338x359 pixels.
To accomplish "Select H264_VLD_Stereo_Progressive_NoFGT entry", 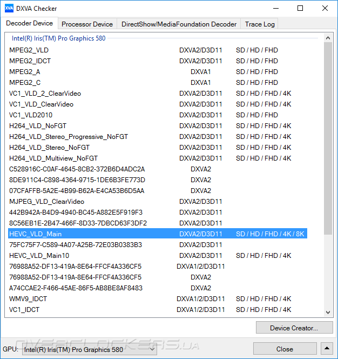I will 158,136.
